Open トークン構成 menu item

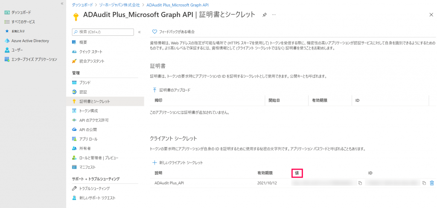click(88, 111)
